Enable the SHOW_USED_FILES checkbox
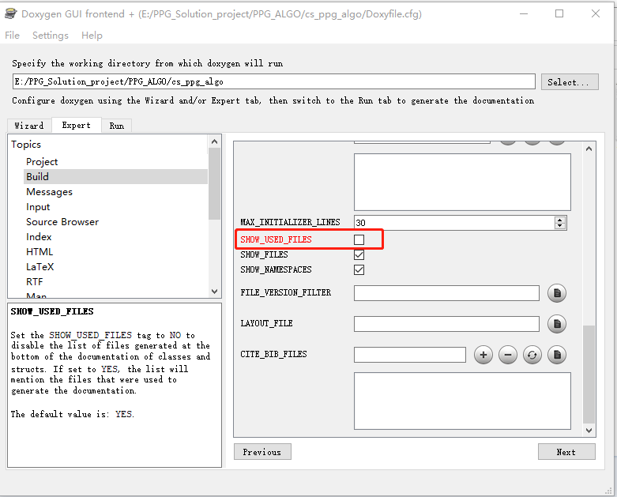Viewport: 617px width, 497px height. (359, 239)
